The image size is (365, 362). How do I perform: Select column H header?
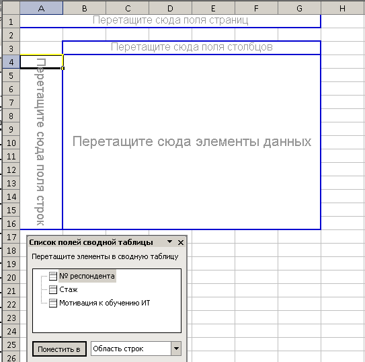(x=343, y=8)
